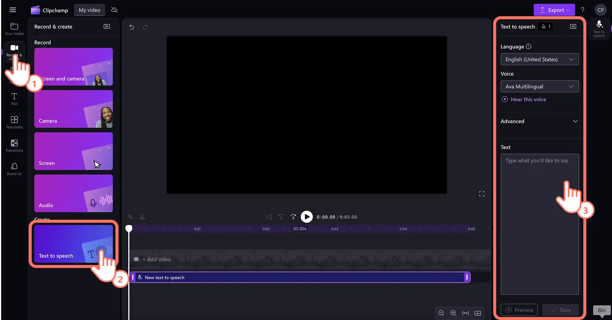Undo the last action

pos(132,27)
